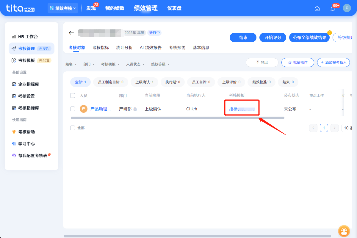Open the notifications bell

[x=332, y=8]
